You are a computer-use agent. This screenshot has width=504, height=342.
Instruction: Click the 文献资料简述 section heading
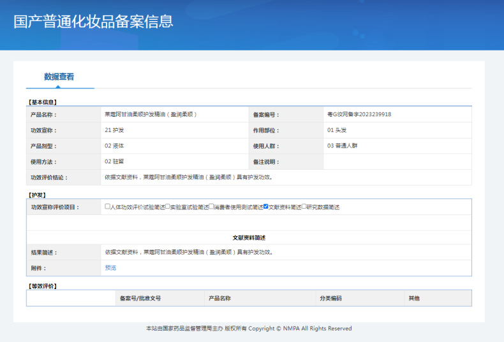(x=249, y=238)
